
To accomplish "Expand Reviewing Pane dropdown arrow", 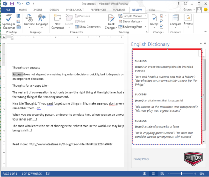I will (145, 27).
